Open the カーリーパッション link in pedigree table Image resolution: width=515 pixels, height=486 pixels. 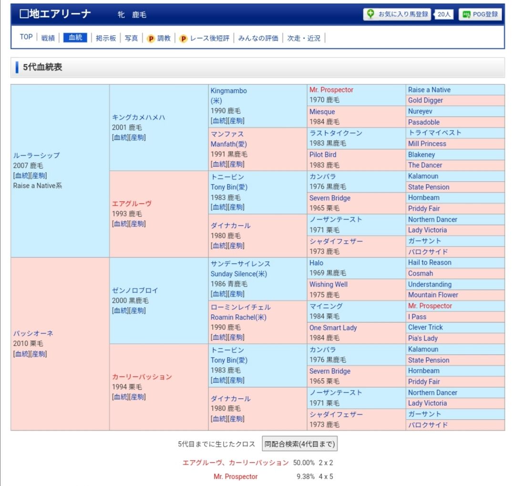coord(142,377)
